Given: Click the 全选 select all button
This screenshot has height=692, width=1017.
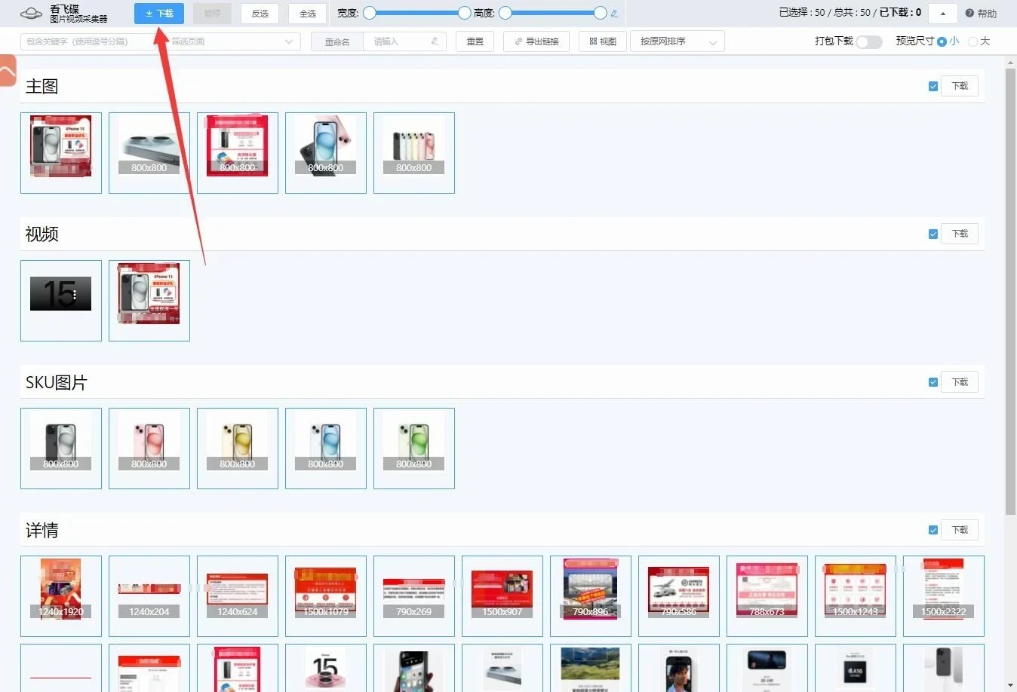Looking at the screenshot, I should tap(307, 14).
